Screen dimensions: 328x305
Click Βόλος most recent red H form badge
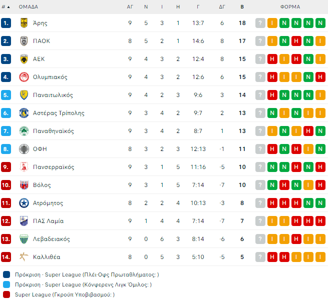coord(320,185)
